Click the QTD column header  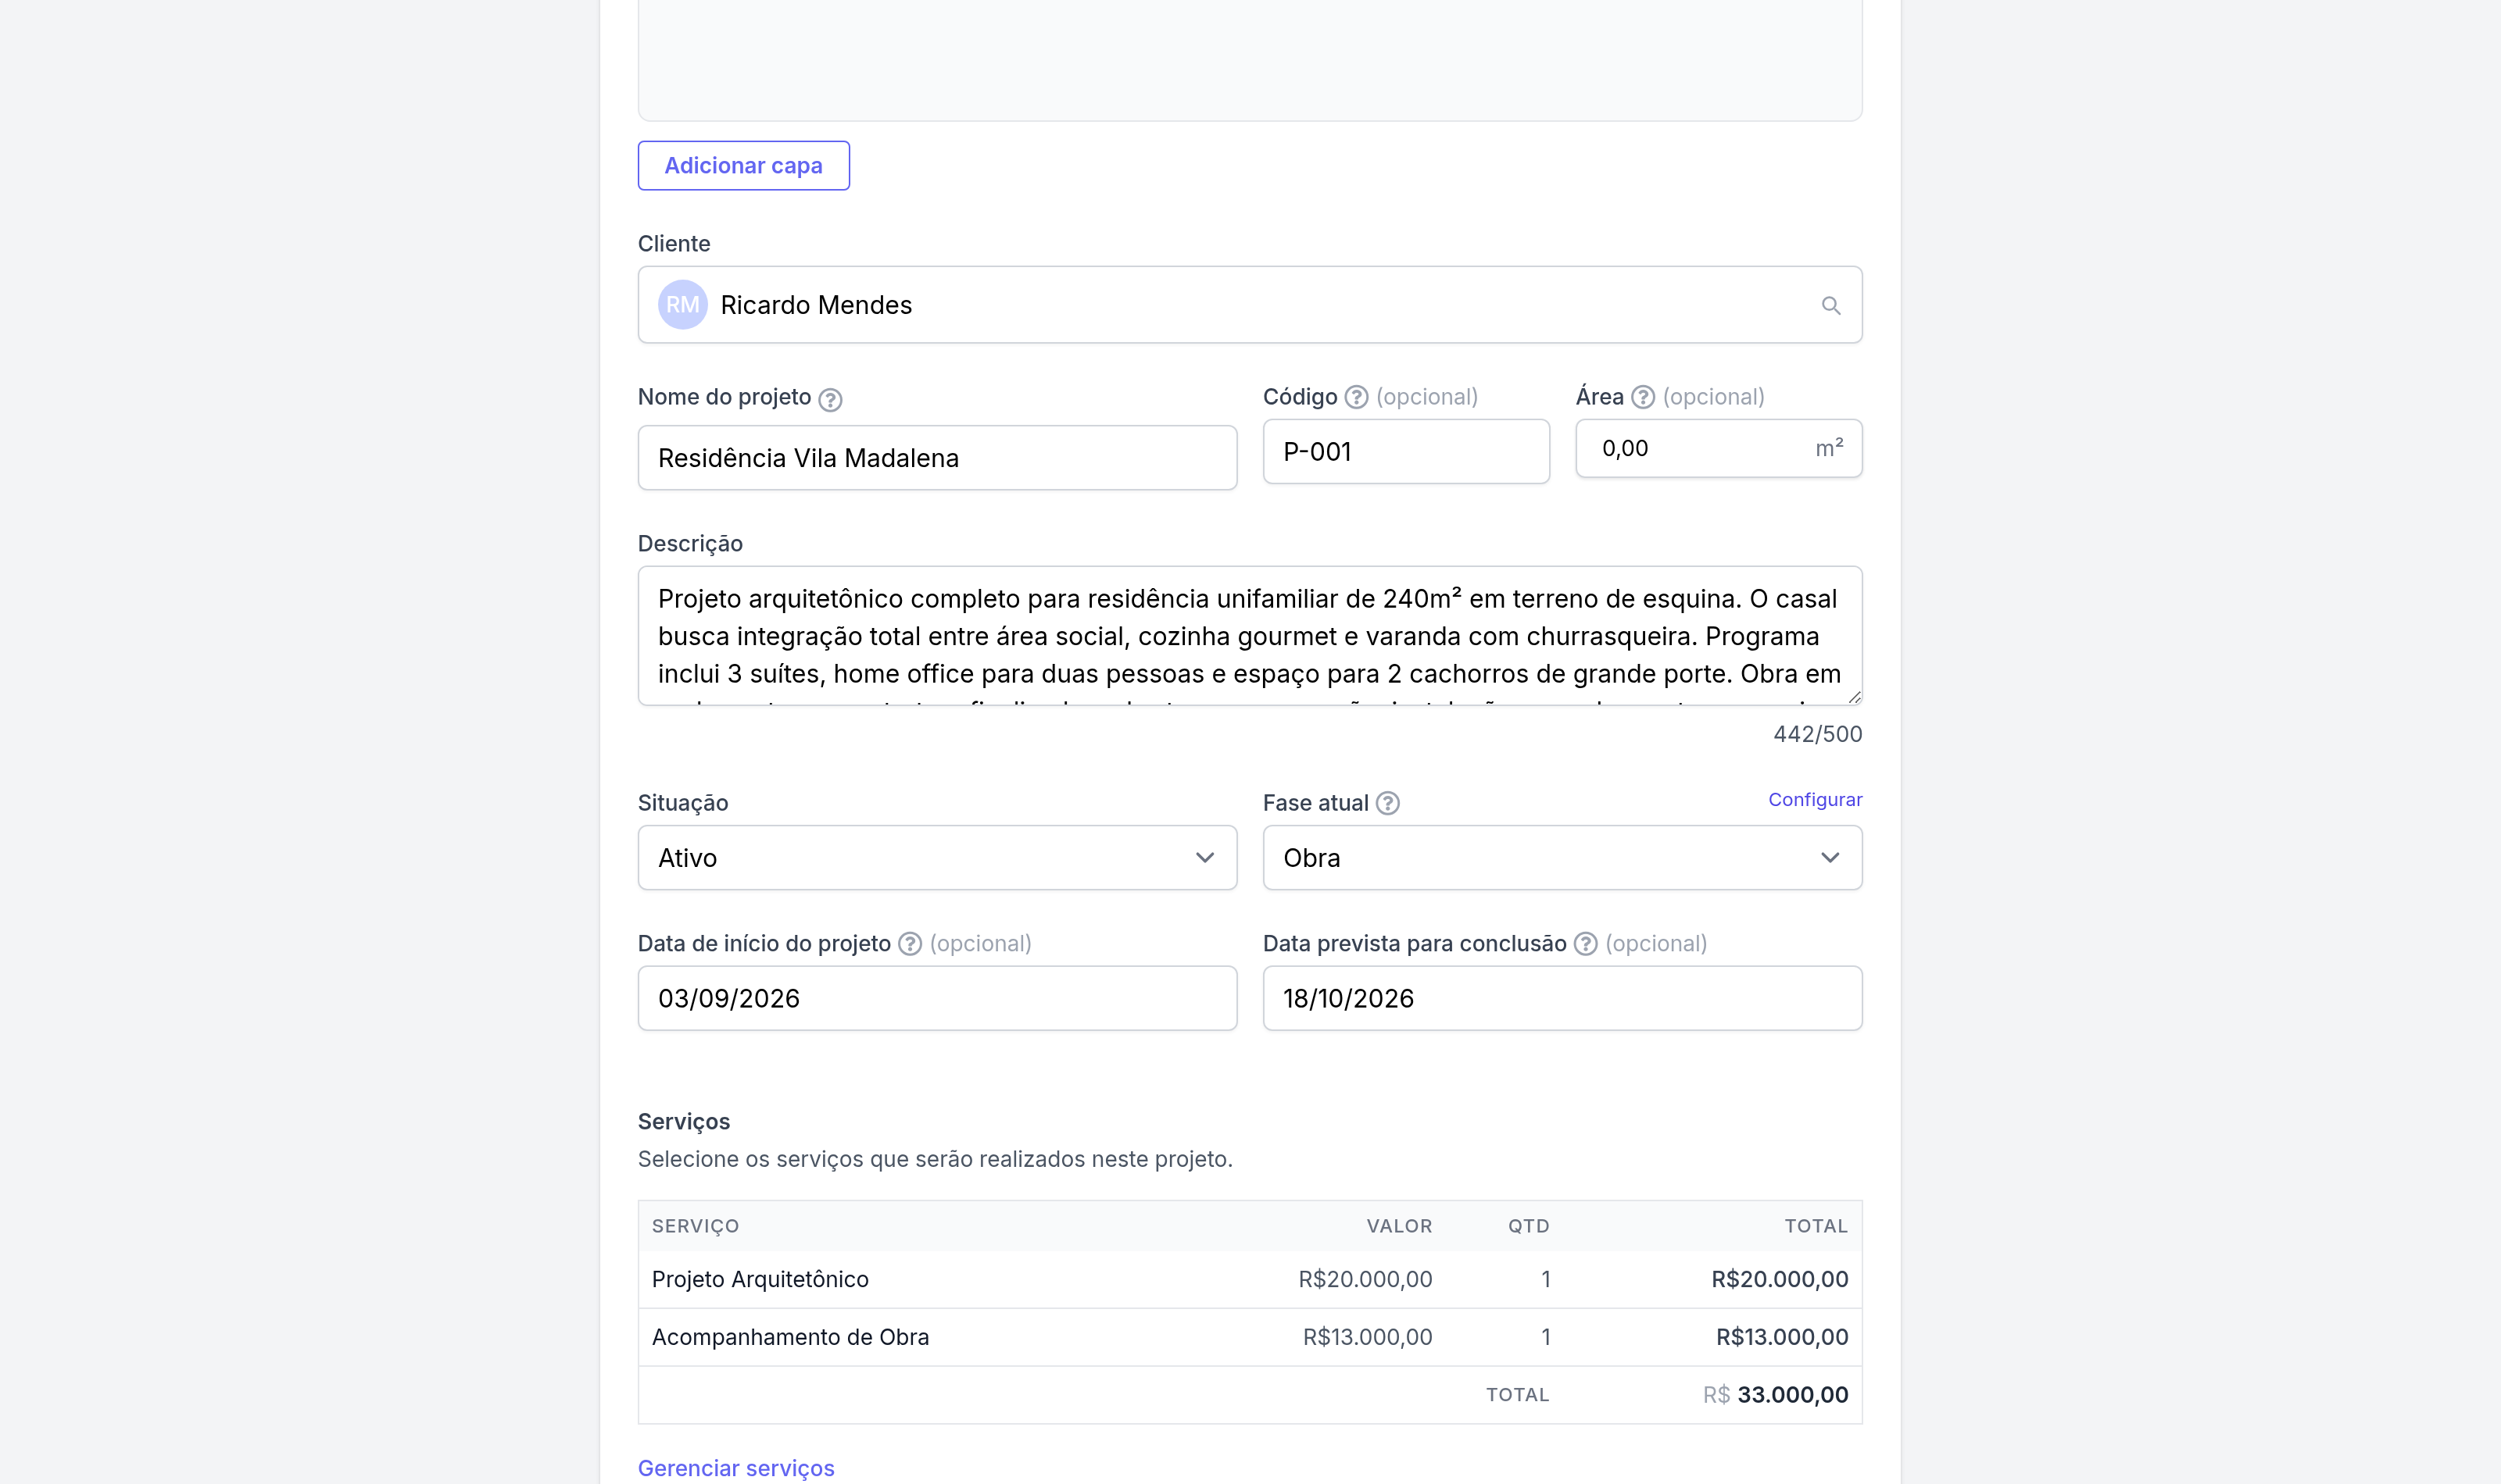pyautogui.click(x=1529, y=1226)
